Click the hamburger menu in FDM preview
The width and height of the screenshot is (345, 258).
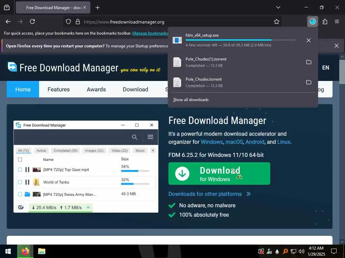150,137
